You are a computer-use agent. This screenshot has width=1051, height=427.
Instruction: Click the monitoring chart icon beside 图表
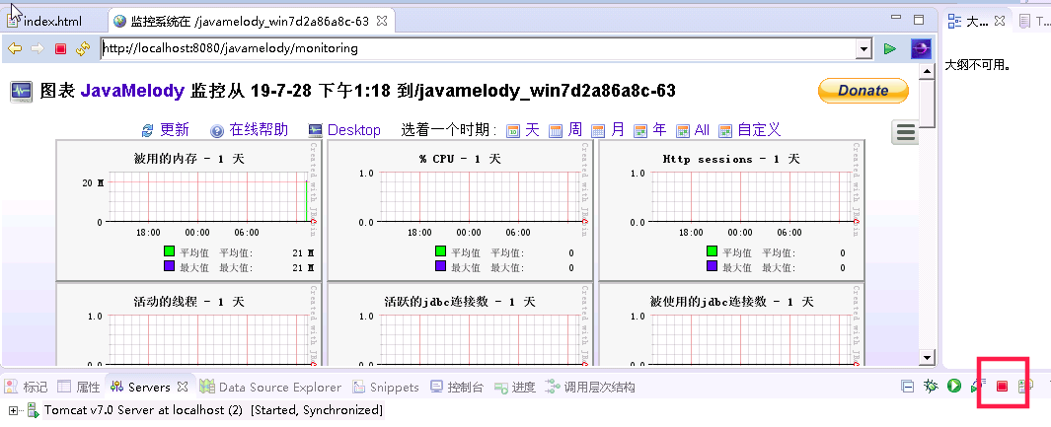[x=22, y=91]
